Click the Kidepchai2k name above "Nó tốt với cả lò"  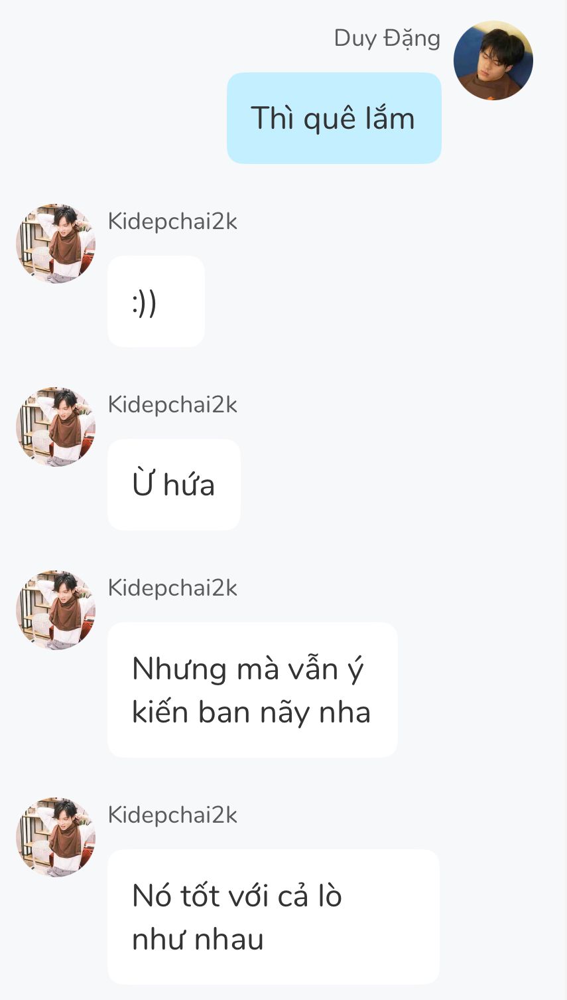click(x=172, y=815)
